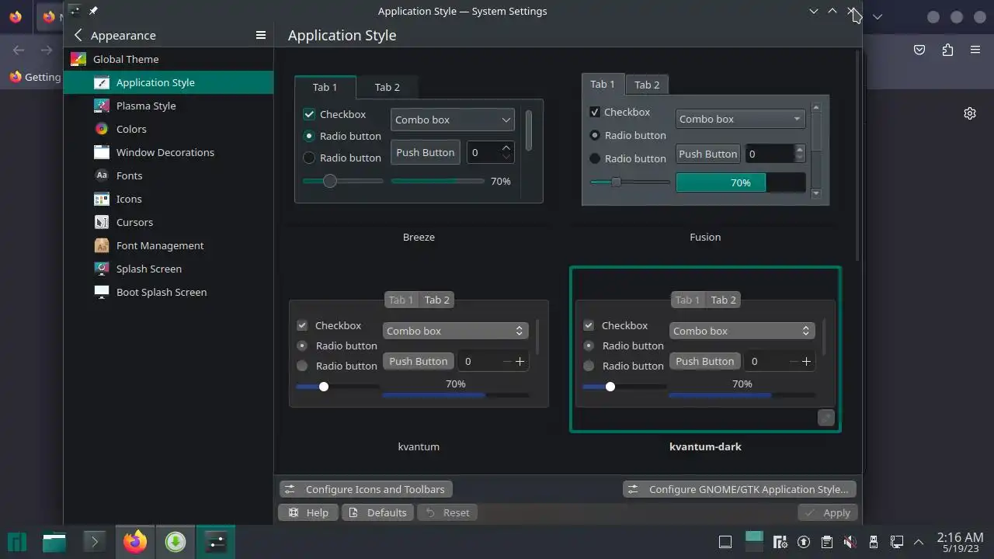Open Firefox extensions puzzle icon
994x559 pixels.
pyautogui.click(x=947, y=50)
